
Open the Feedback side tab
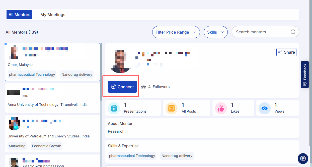coord(305,74)
